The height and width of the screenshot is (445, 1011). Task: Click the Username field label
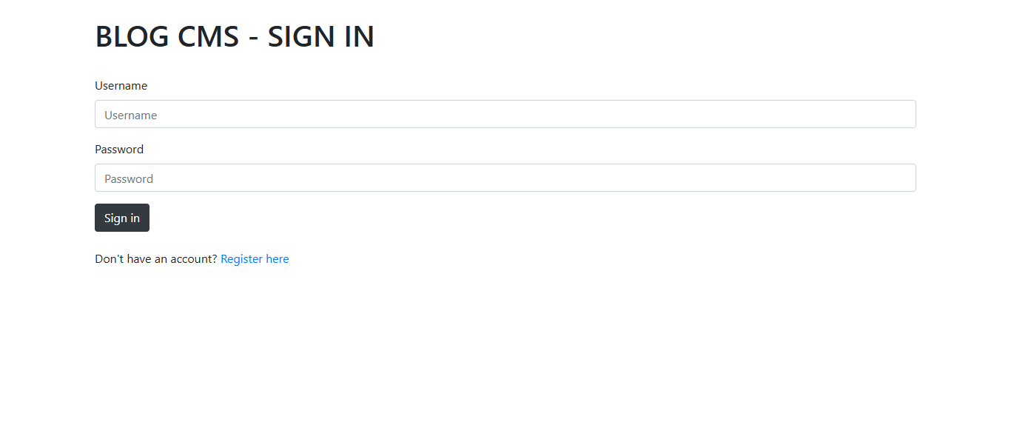click(x=121, y=85)
